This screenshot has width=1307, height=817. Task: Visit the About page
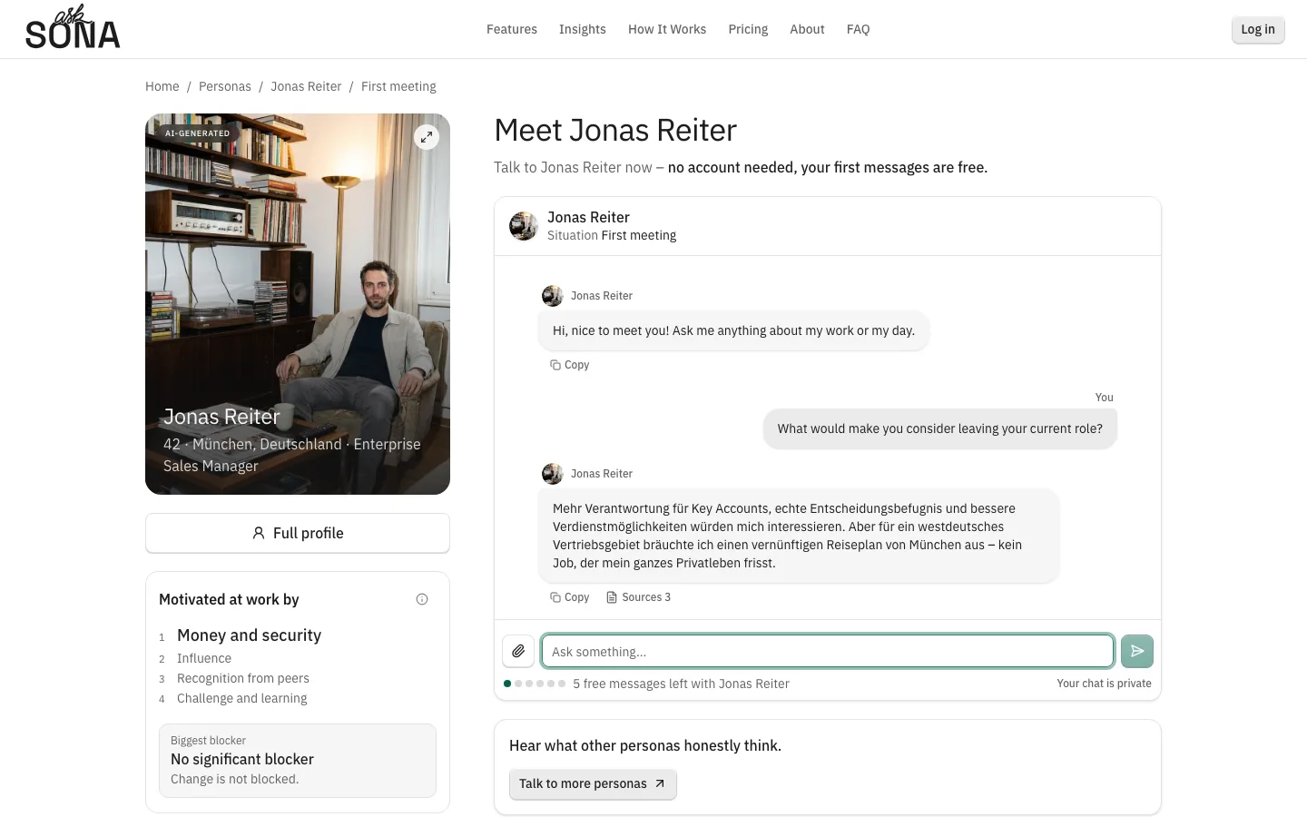[807, 29]
